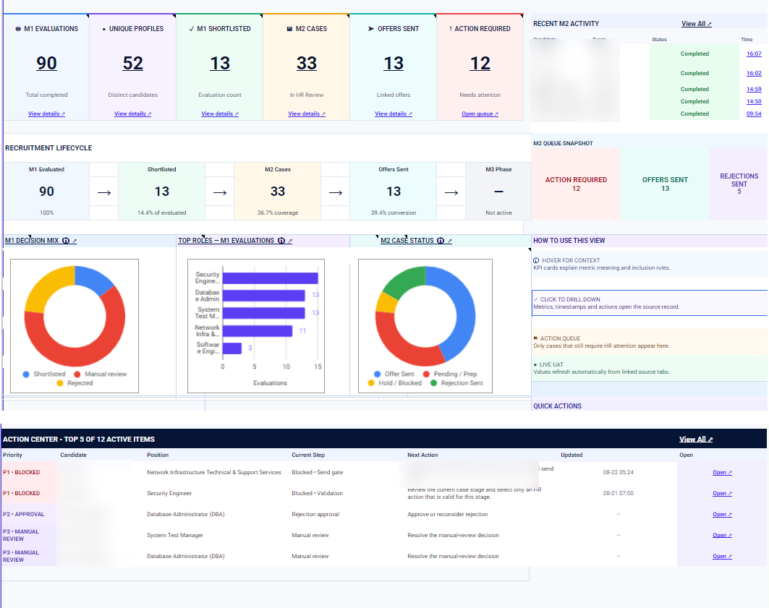769x608 pixels.
Task: Open the P3 Database Administrator manual review case
Action: [x=722, y=557]
